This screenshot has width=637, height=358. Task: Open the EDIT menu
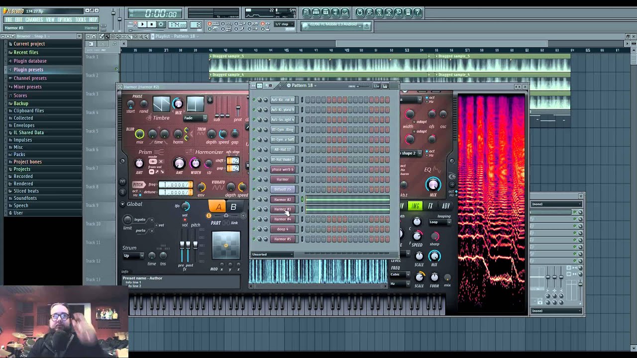(x=19, y=19)
